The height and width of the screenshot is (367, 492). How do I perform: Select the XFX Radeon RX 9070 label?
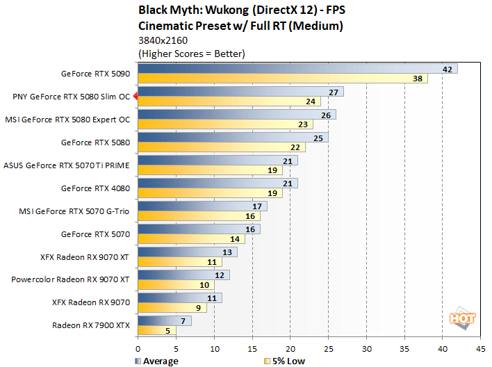pyautogui.click(x=91, y=302)
